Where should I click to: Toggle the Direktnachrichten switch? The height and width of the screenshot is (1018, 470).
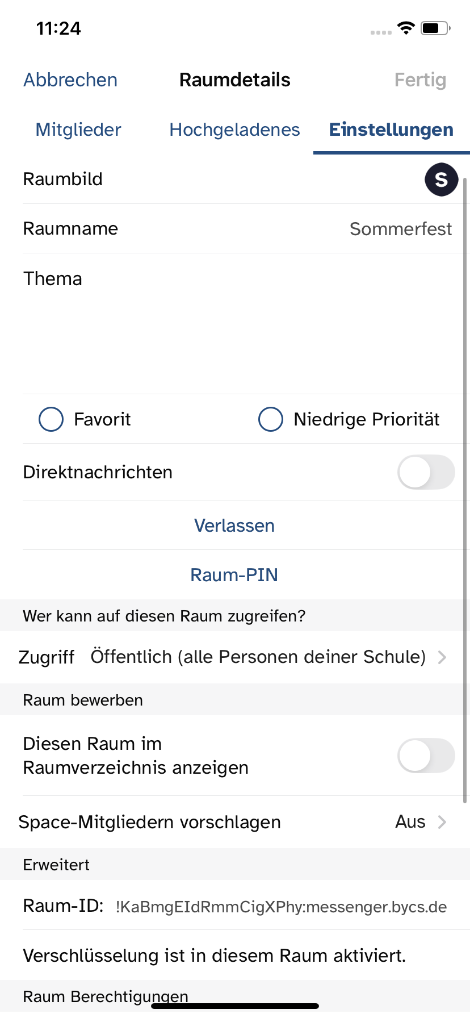(x=426, y=472)
